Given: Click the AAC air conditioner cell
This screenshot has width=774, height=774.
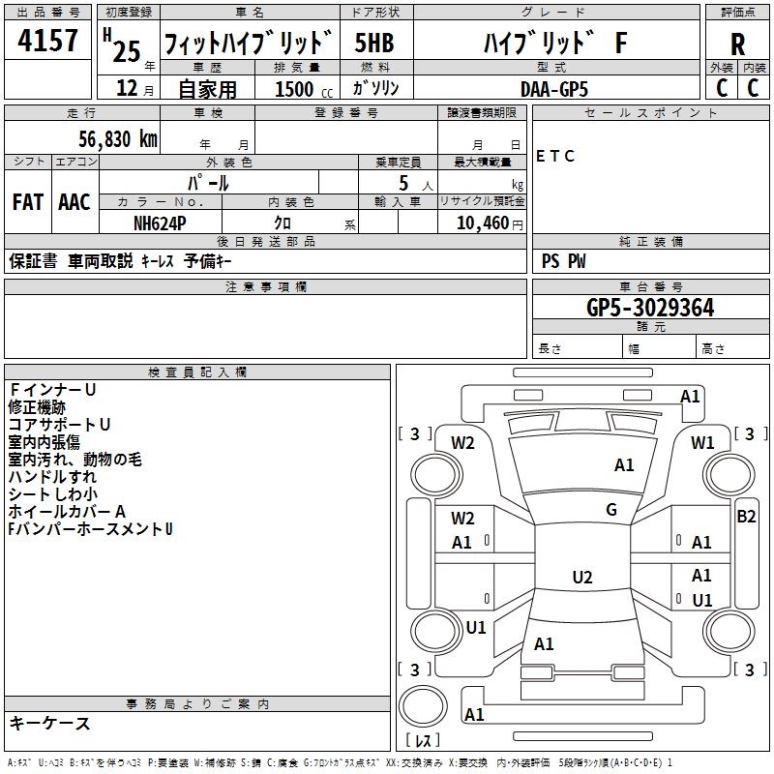Looking at the screenshot, I should coord(74,202).
